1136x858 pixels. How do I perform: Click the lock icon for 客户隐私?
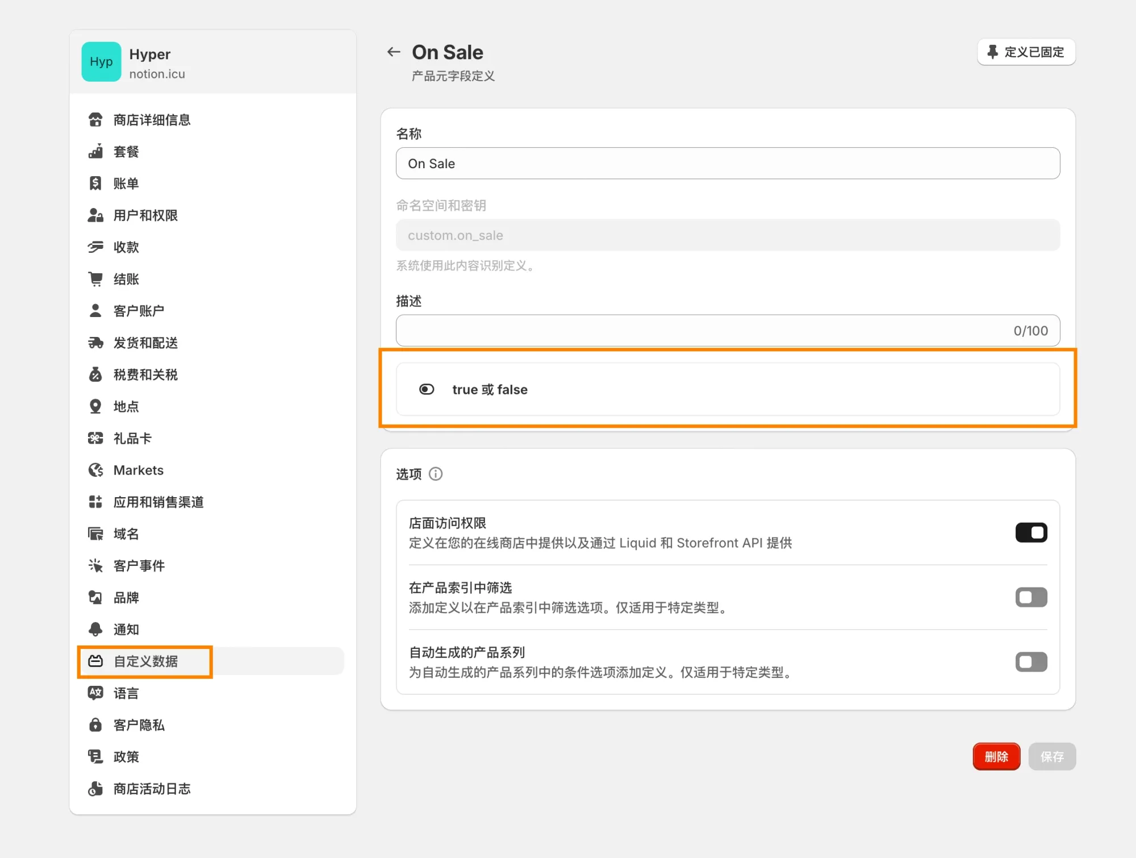(95, 724)
